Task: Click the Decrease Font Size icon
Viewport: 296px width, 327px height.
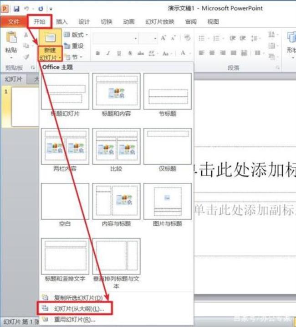Action: coord(174,38)
